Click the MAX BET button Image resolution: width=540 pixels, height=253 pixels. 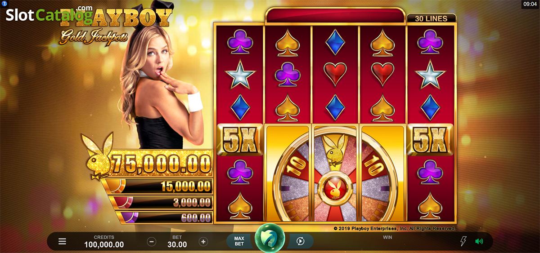[x=239, y=241]
